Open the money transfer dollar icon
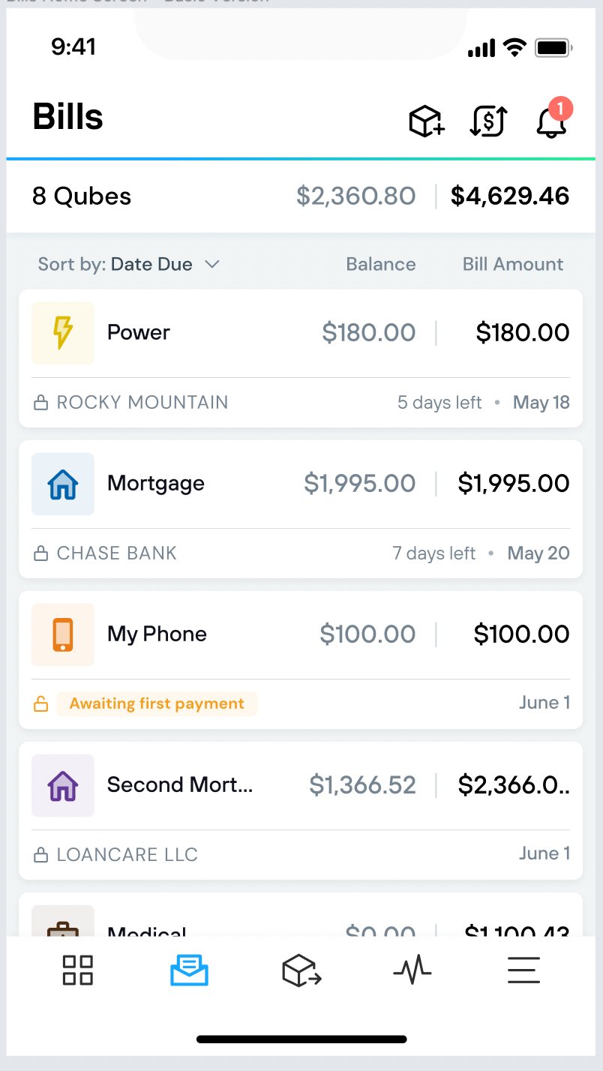Screen dimensions: 603x1071 488,121
